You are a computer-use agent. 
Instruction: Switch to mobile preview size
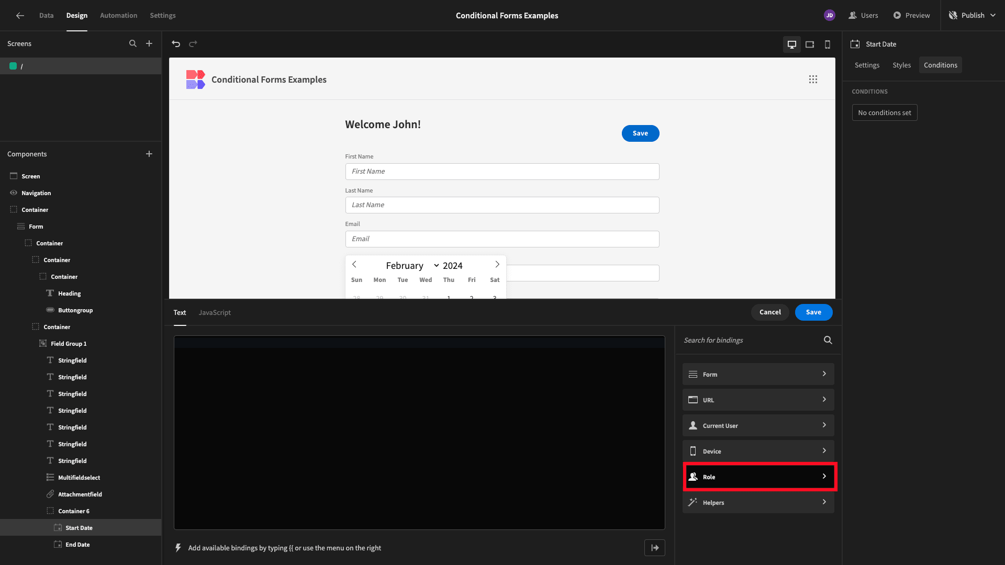click(x=828, y=44)
